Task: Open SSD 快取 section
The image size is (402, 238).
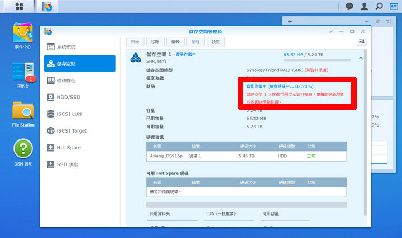Action: click(x=80, y=164)
